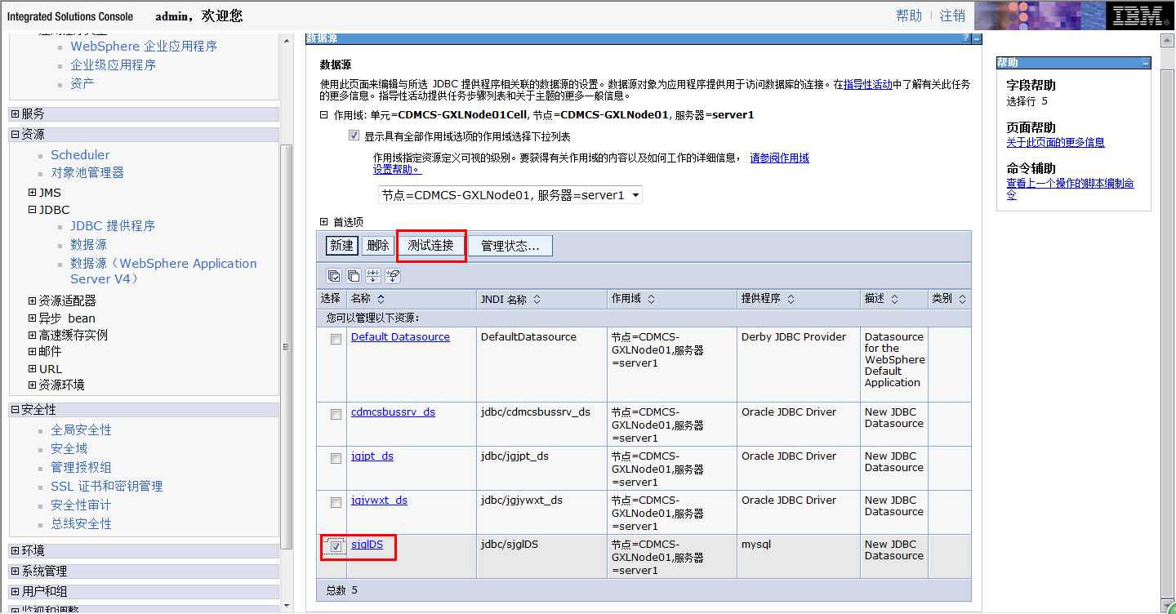The width and height of the screenshot is (1176, 614).
Task: Collapse the 资源 navigation group
Action: 16,135
